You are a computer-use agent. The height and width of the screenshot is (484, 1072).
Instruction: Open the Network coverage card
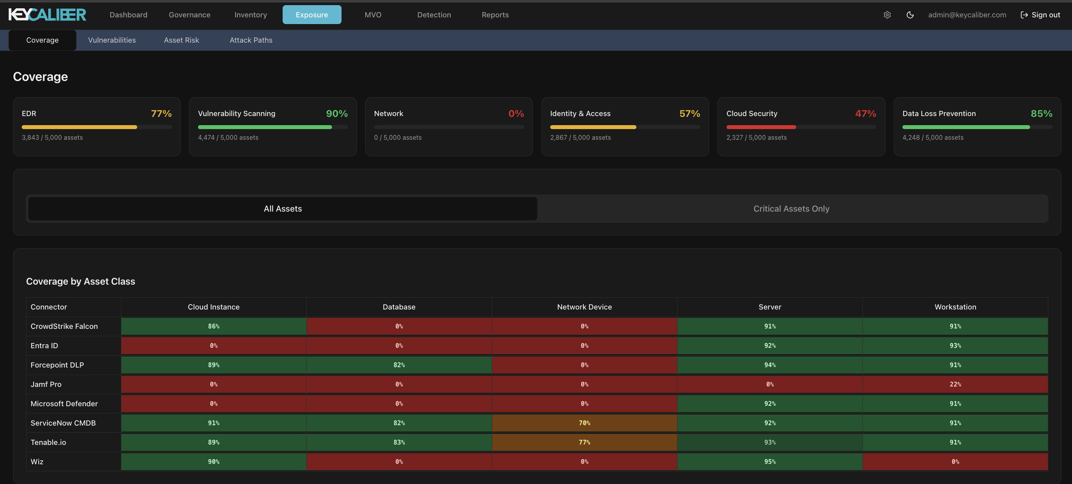tap(449, 127)
